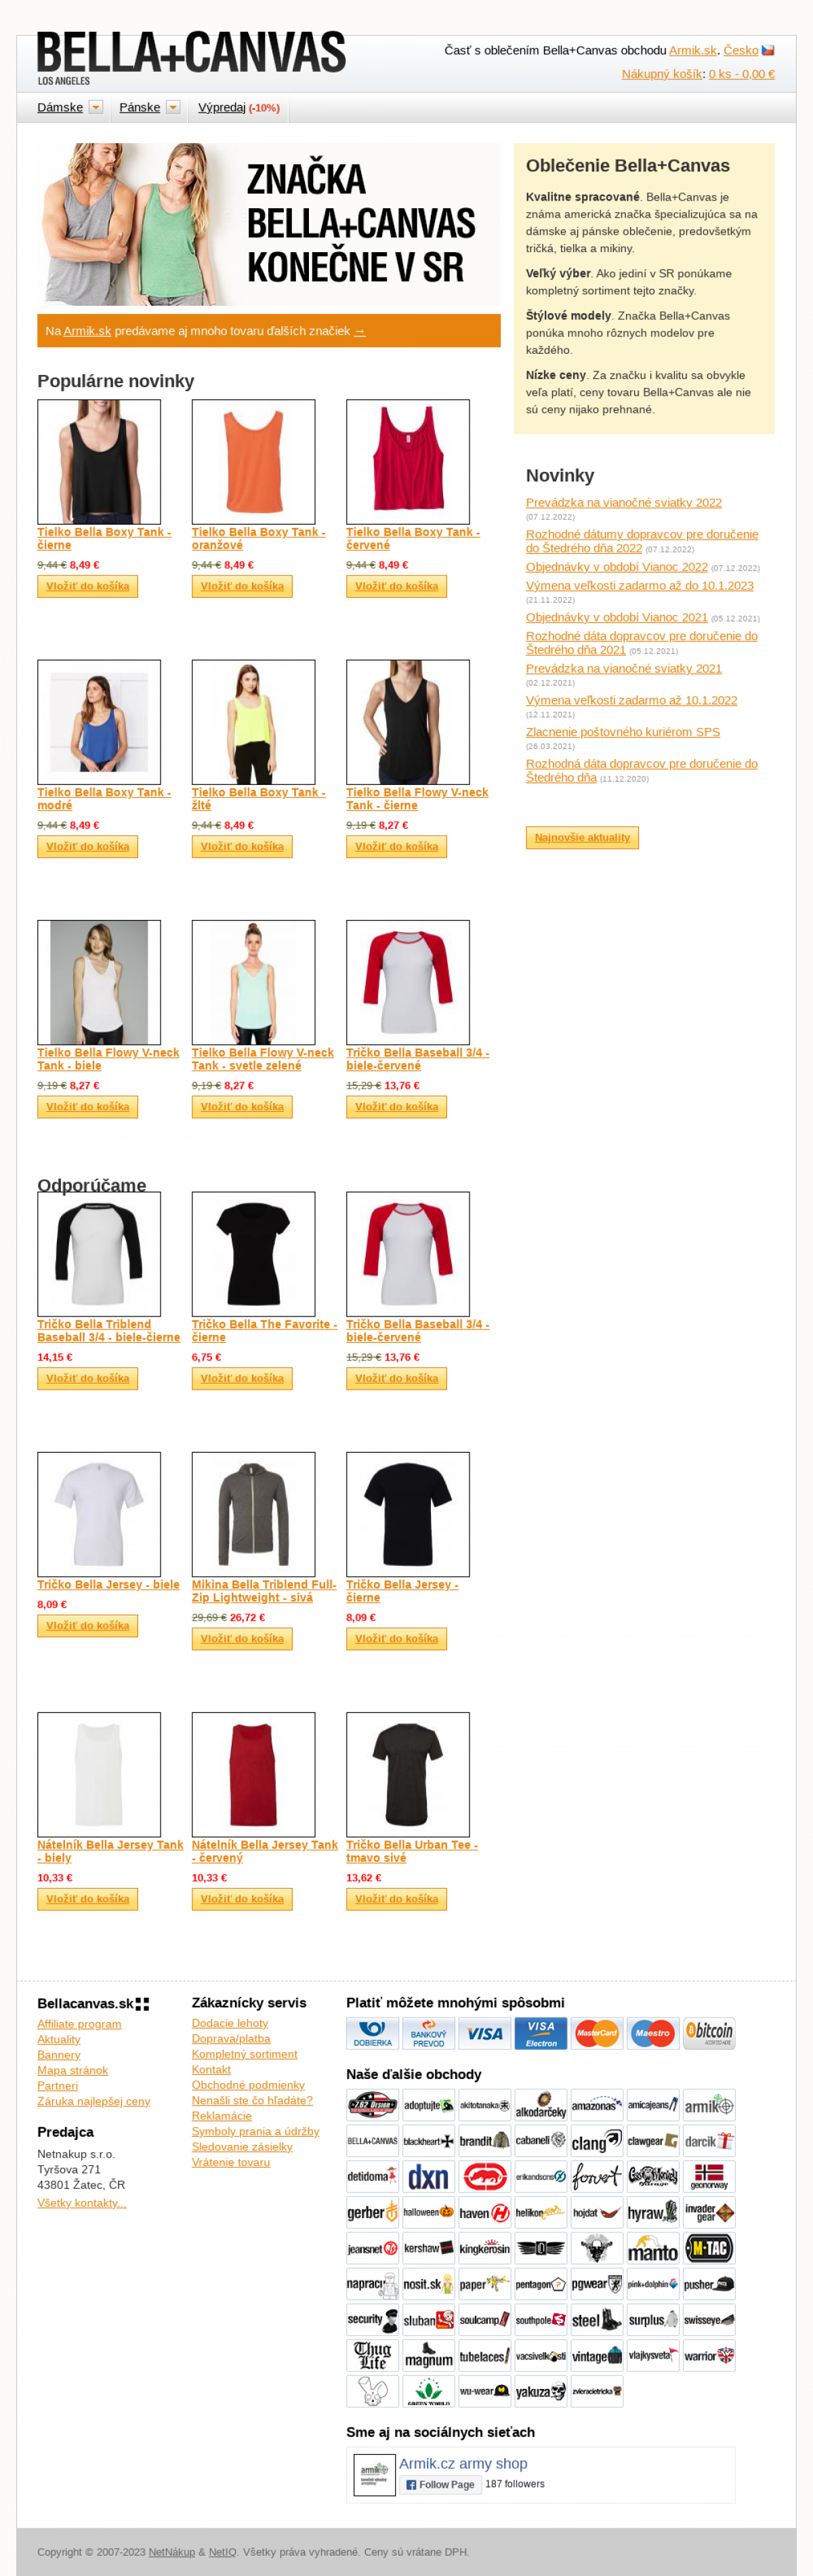Viewport: 813px width, 2576px height.
Task: Open the Nákupný košík link
Action: pos(661,74)
